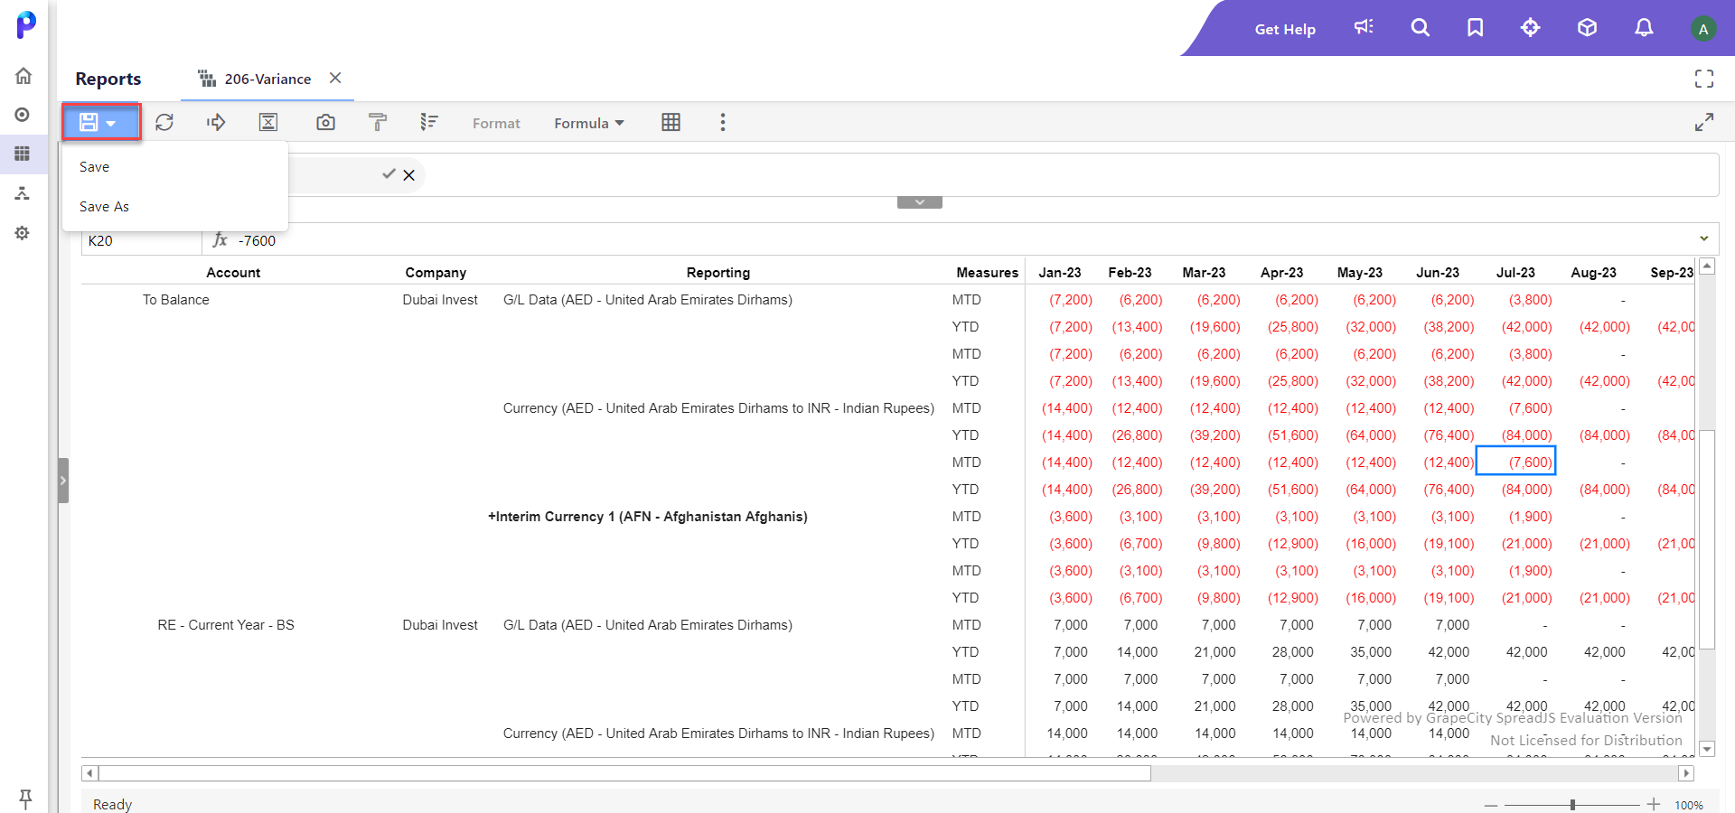Click the Get Help link
This screenshot has width=1735, height=813.
click(1285, 29)
